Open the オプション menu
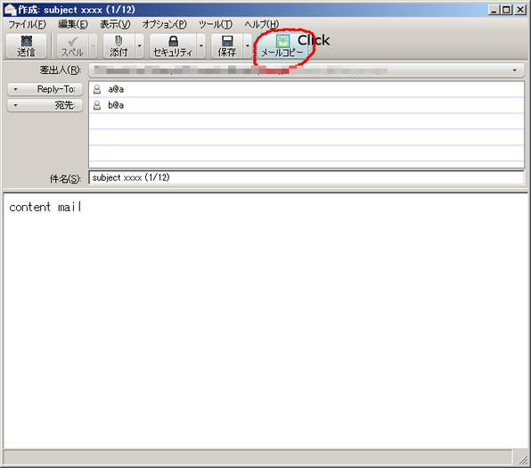This screenshot has height=468, width=531. [x=165, y=24]
